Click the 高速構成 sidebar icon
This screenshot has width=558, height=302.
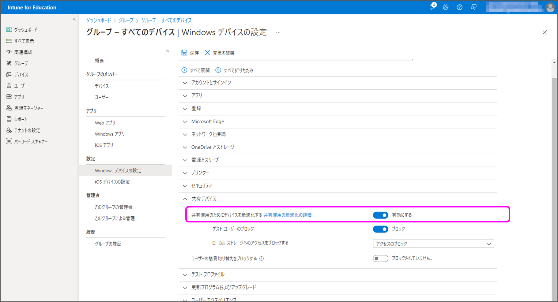coord(9,52)
